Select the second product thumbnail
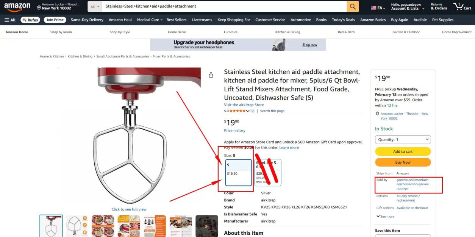475x237 pixels. click(77, 226)
